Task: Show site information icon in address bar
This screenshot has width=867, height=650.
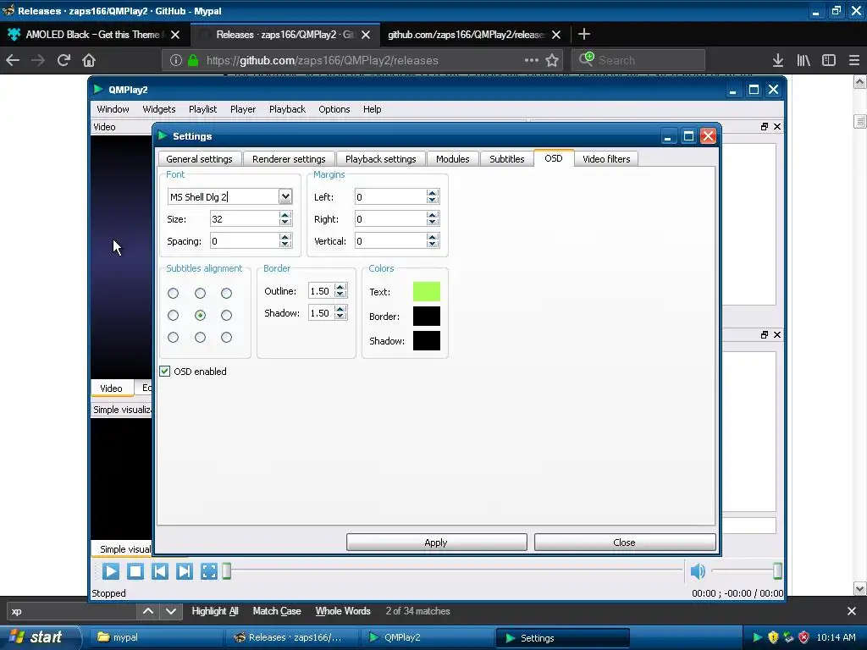Action: [x=176, y=60]
